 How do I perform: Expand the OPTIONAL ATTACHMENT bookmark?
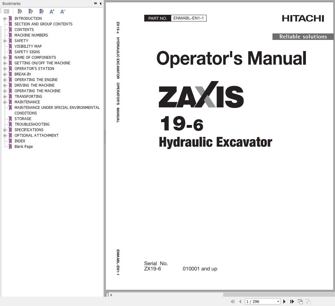click(5, 136)
